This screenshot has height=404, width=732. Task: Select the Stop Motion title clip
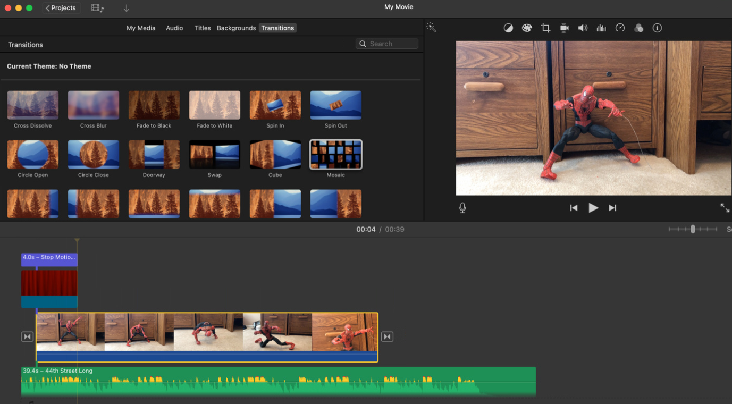49,259
